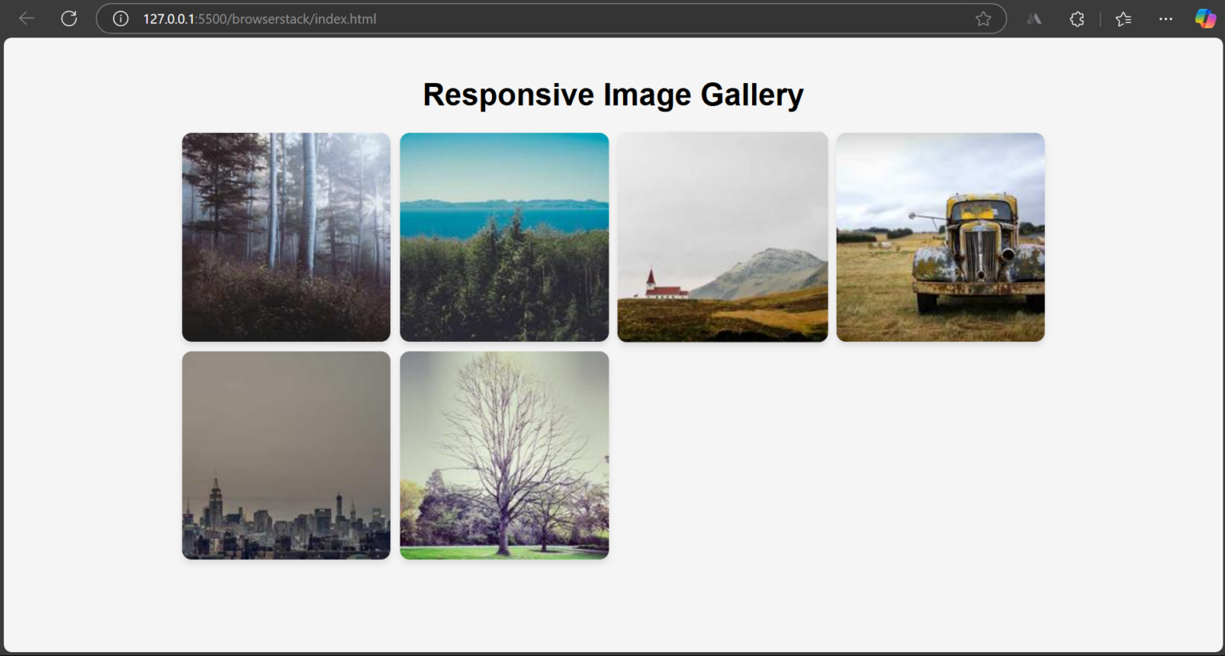Image resolution: width=1225 pixels, height=656 pixels.
Task: Click the back navigation arrow
Action: 26,18
